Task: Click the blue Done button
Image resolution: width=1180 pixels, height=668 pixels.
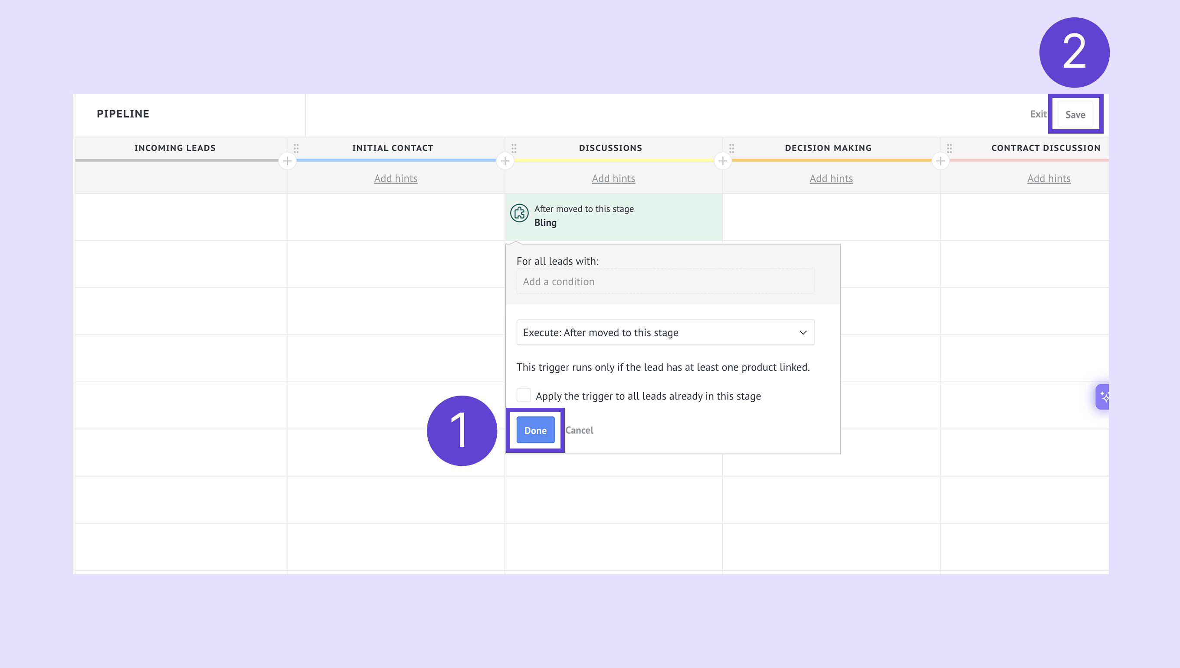Action: coord(535,430)
